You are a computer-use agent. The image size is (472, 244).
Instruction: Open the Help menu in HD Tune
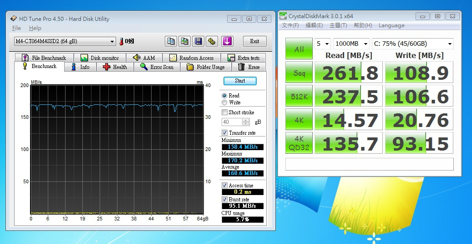35,28
